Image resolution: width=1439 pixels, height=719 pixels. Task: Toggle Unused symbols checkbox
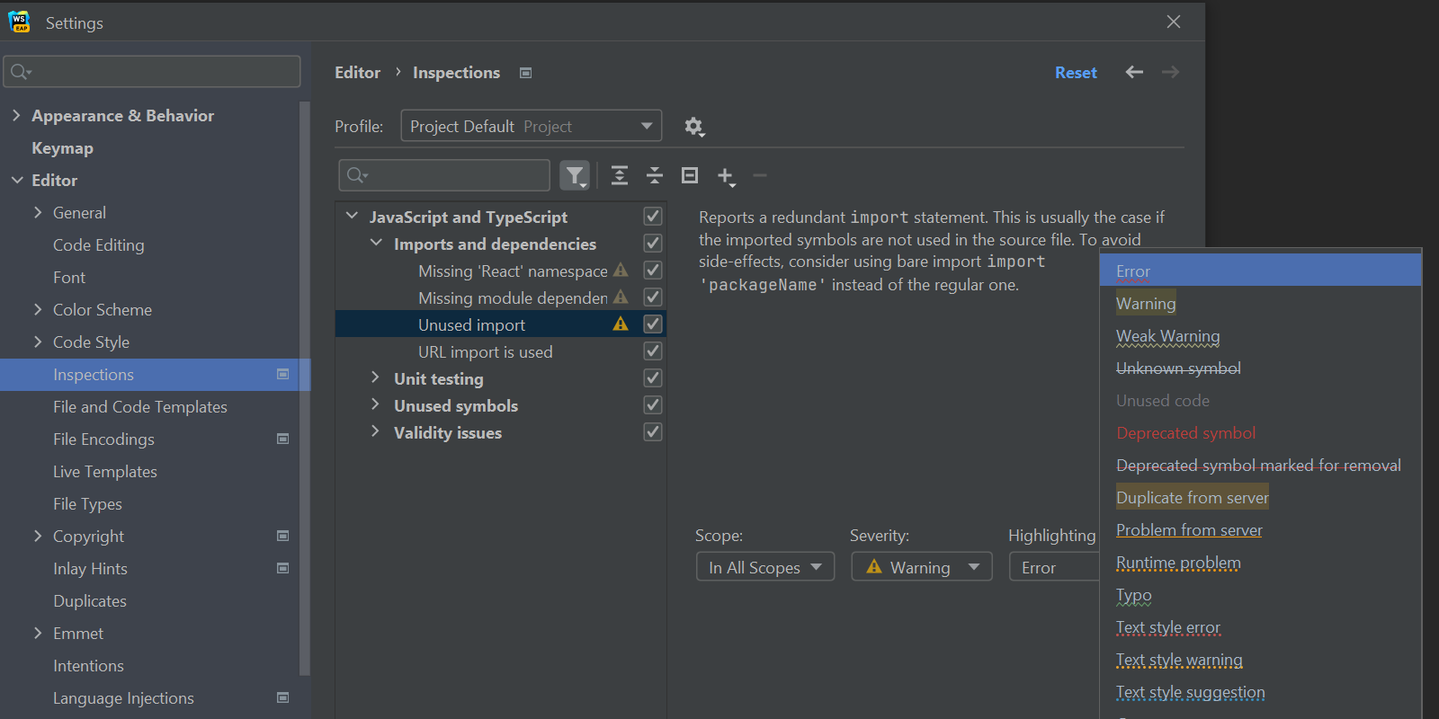pyautogui.click(x=653, y=405)
